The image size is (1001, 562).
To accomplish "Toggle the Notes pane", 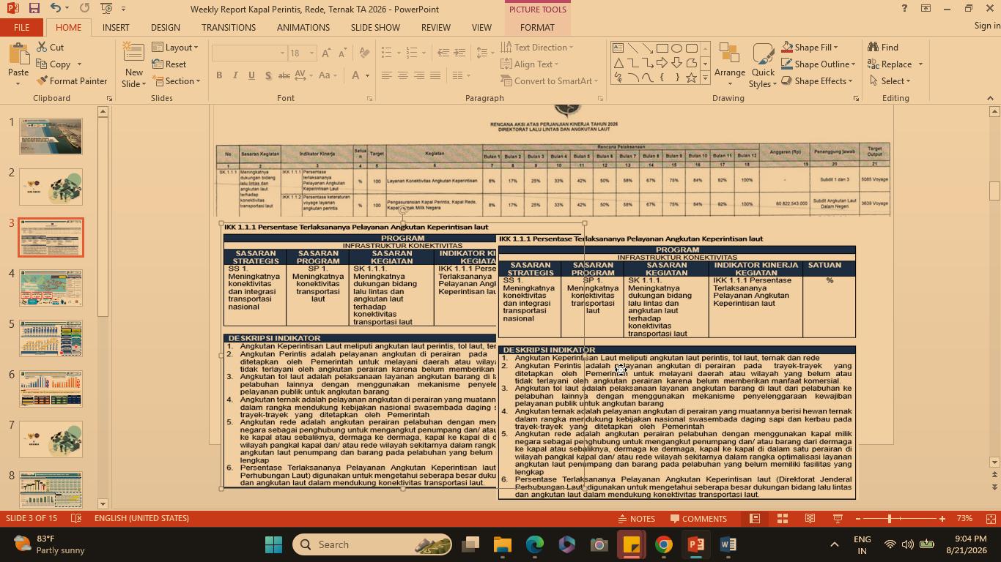I will [x=636, y=519].
